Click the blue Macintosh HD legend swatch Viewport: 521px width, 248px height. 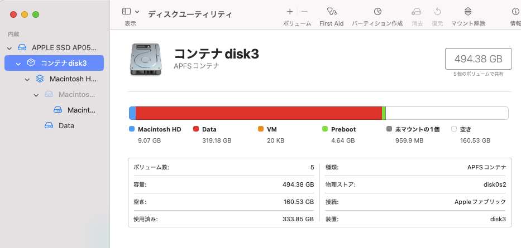(132, 129)
